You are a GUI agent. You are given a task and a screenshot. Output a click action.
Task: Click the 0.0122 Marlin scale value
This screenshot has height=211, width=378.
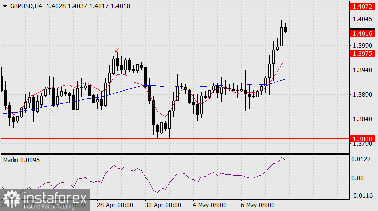(361, 159)
